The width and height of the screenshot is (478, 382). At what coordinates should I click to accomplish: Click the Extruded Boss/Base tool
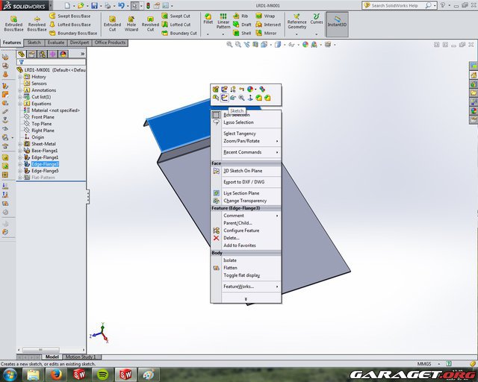pyautogui.click(x=13, y=22)
